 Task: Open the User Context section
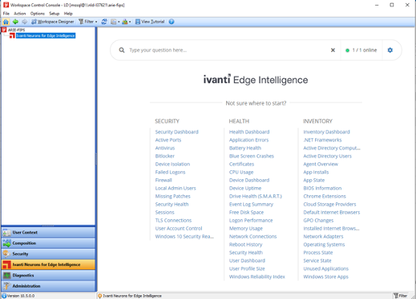click(48, 233)
